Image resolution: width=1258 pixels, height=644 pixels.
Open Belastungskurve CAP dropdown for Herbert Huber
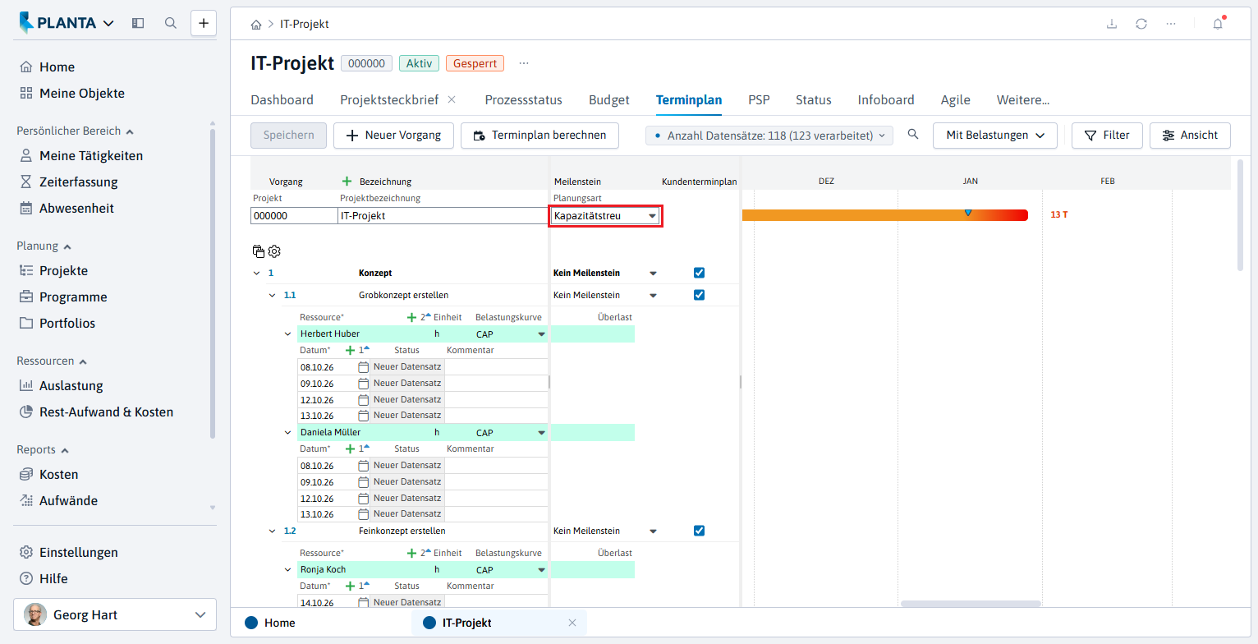[x=541, y=333]
